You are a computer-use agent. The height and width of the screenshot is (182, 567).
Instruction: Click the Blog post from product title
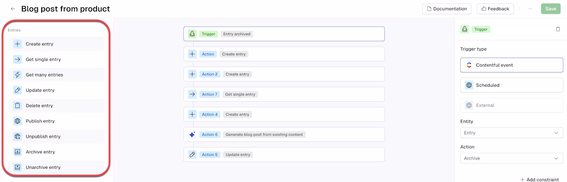point(66,9)
